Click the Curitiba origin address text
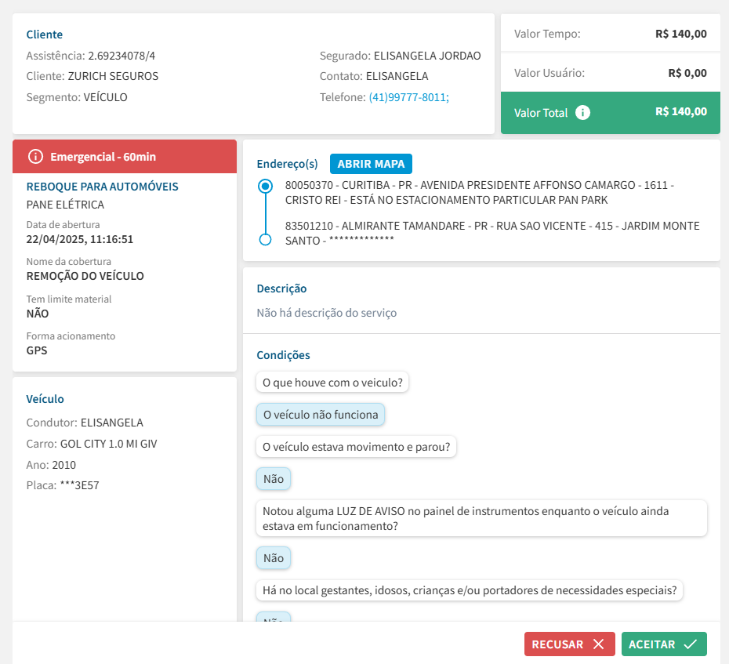The width and height of the screenshot is (729, 664). click(479, 193)
